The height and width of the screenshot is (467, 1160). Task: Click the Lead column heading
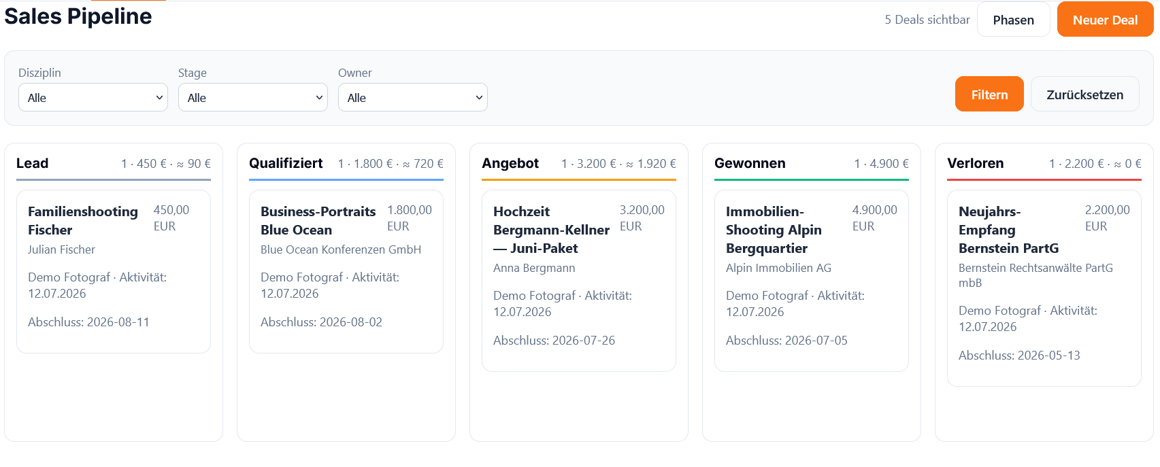point(32,163)
